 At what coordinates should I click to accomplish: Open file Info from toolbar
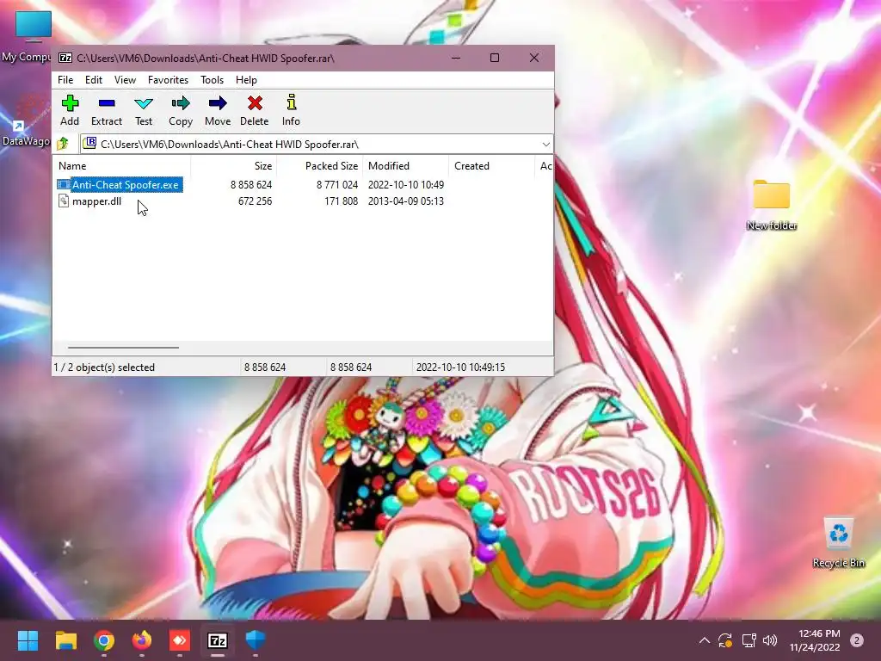click(x=291, y=110)
